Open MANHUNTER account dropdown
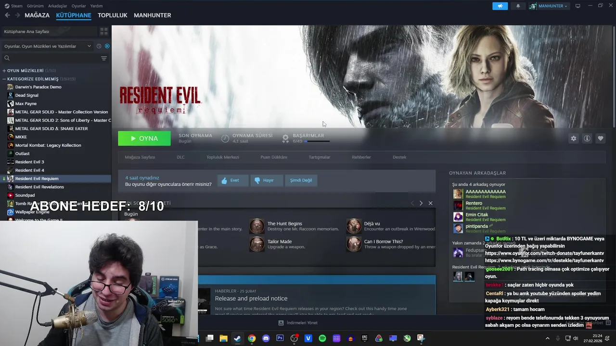 (x=548, y=6)
